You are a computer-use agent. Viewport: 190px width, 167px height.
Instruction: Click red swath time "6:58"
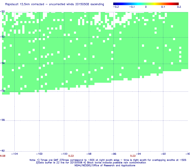point(3,156)
